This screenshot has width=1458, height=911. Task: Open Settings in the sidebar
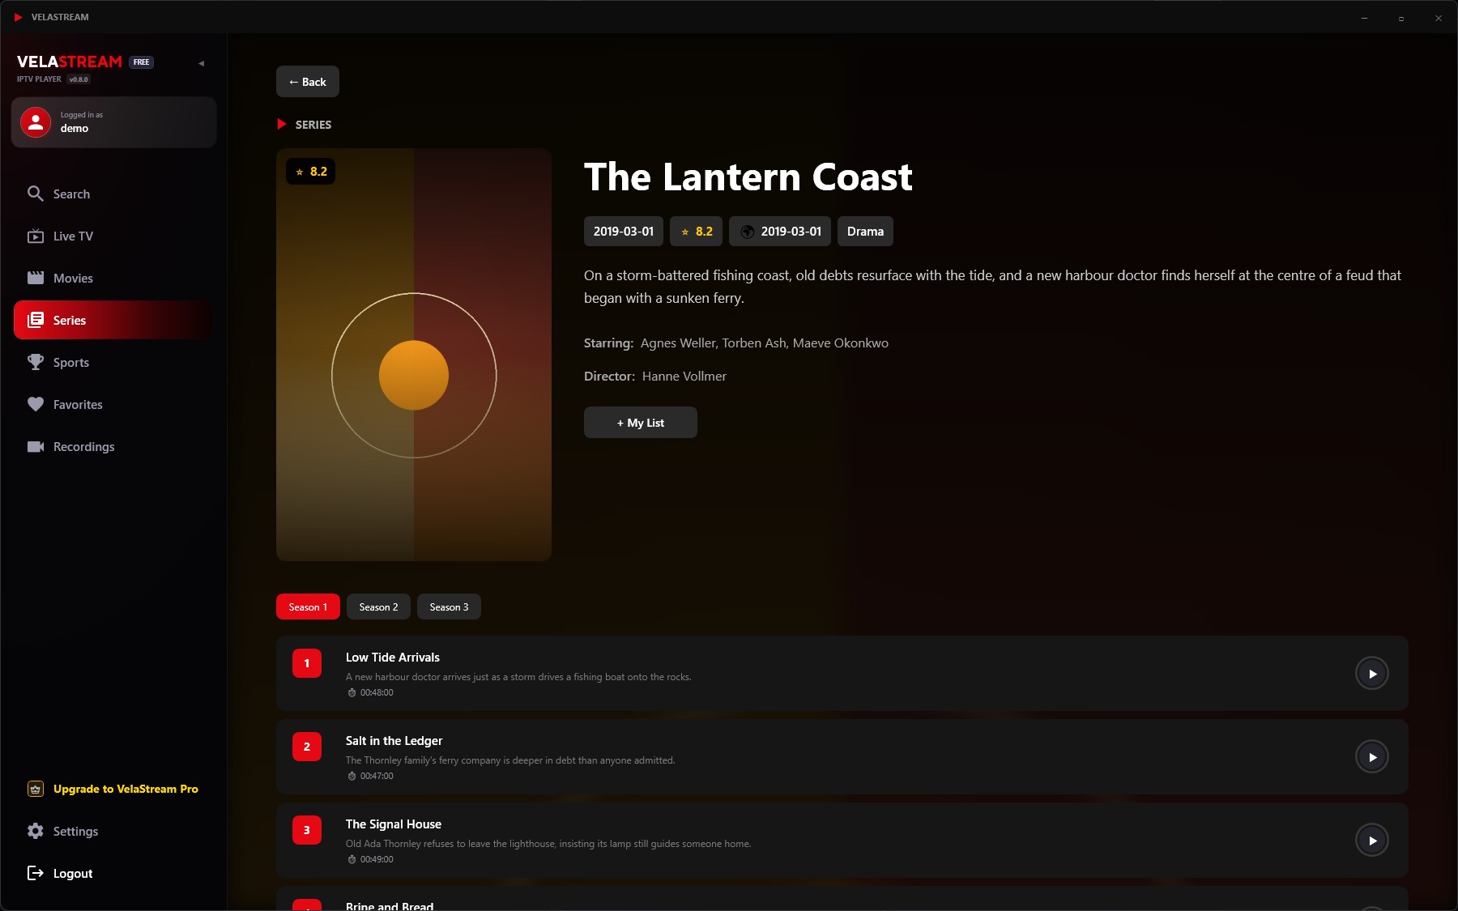(x=113, y=832)
